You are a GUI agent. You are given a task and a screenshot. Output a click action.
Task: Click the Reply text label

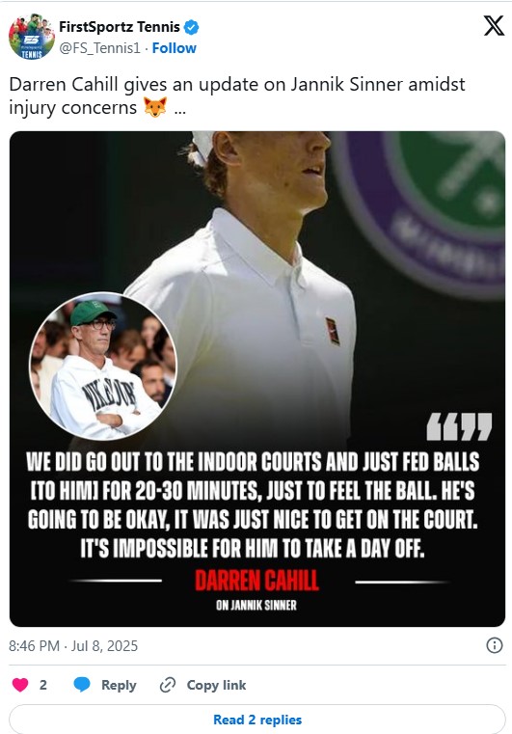[119, 685]
